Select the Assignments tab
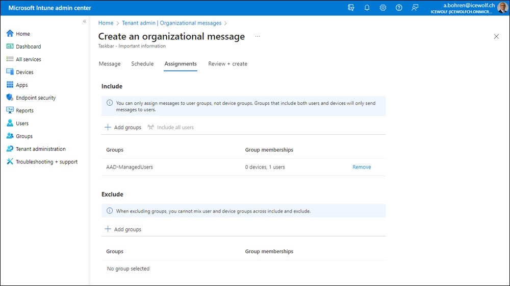The image size is (510, 286). [181, 64]
